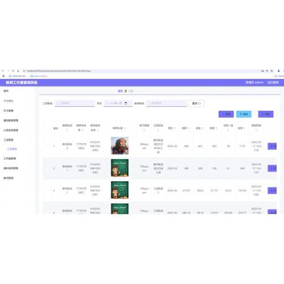Tick the select-all checkbox in table header
This screenshot has height=284, width=284.
tap(47, 128)
